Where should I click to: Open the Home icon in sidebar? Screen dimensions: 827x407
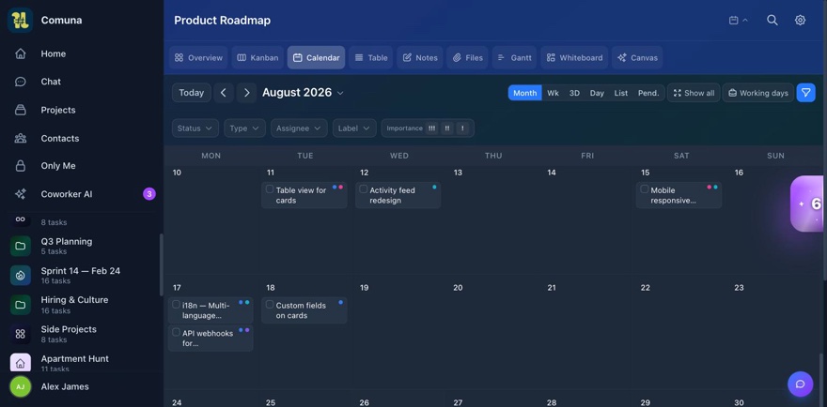tap(21, 53)
